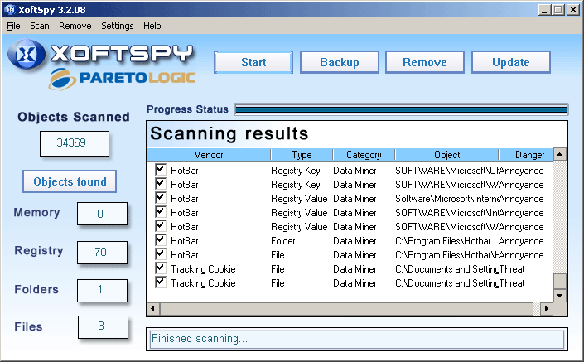Click the Objects Scanned value 34369
The image size is (584, 362).
[x=75, y=143]
